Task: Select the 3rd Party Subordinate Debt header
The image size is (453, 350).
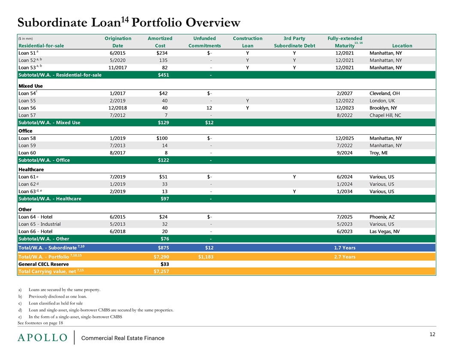Action: 294,42
